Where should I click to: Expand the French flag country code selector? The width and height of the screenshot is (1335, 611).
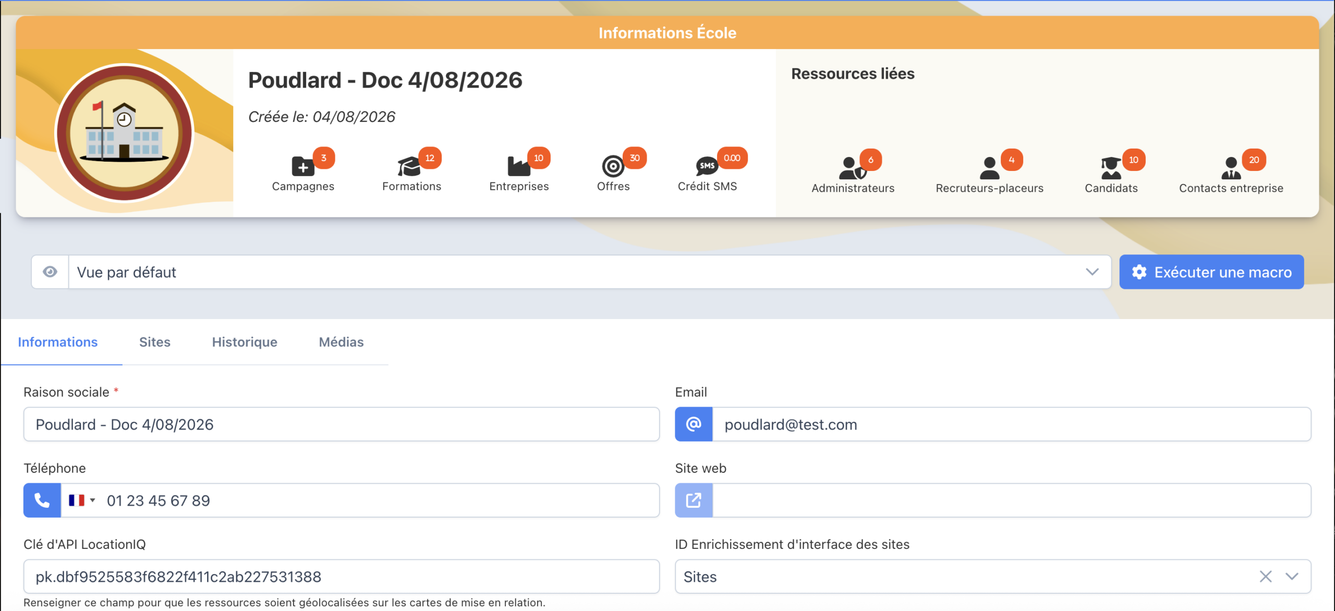(x=82, y=500)
